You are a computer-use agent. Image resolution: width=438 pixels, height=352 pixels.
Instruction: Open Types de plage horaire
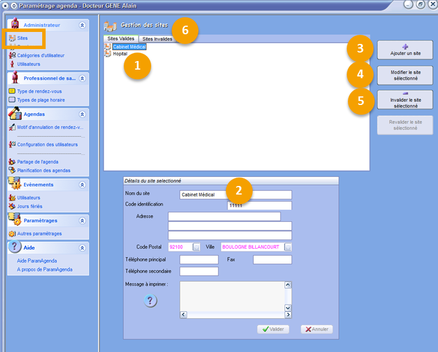click(x=40, y=100)
